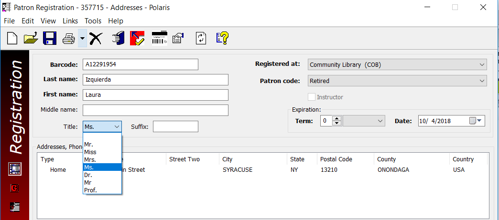Save record with floppy disk icon
The height and width of the screenshot is (220, 499).
click(50, 38)
